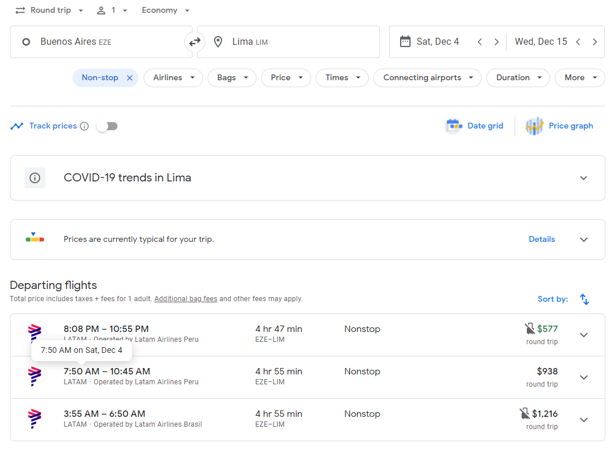Select the 3:55 AM – 6:50 AM flight

pyautogui.click(x=308, y=420)
